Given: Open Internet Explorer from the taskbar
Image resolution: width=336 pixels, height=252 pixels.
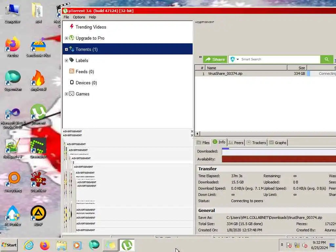Looking at the screenshot, I should pos(29,245).
